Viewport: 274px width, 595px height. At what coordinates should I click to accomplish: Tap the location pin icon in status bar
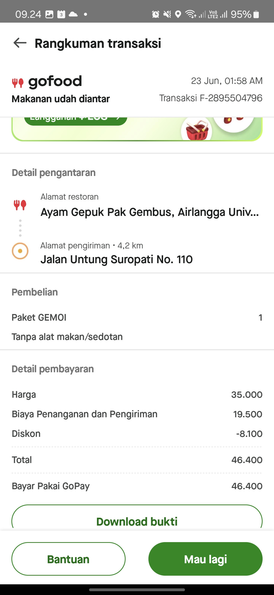tap(178, 14)
